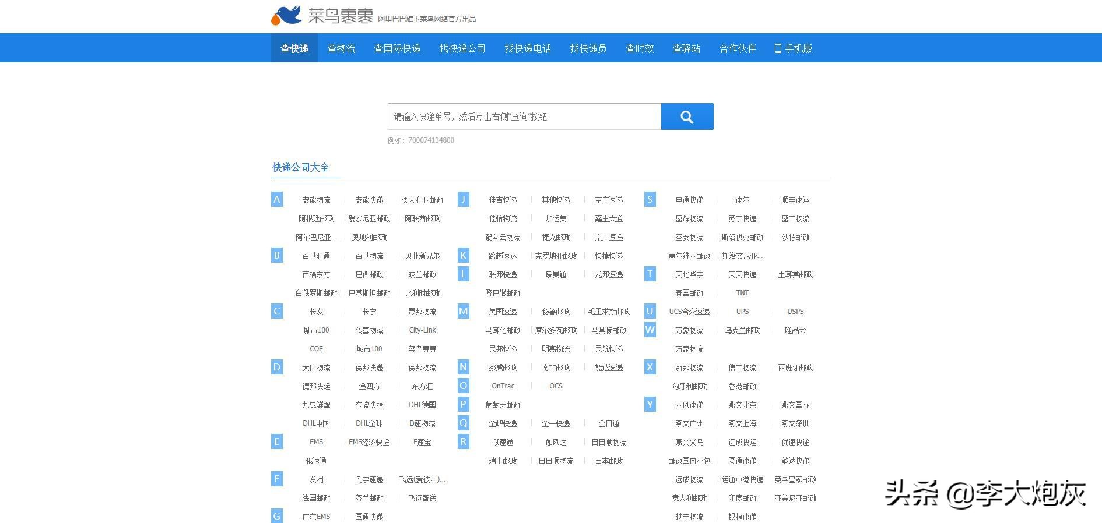Open 德邦快递 courier link

(x=369, y=367)
